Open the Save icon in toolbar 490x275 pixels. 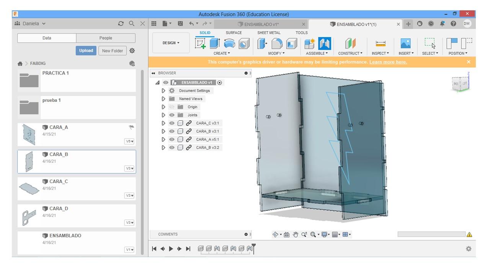coord(180,24)
